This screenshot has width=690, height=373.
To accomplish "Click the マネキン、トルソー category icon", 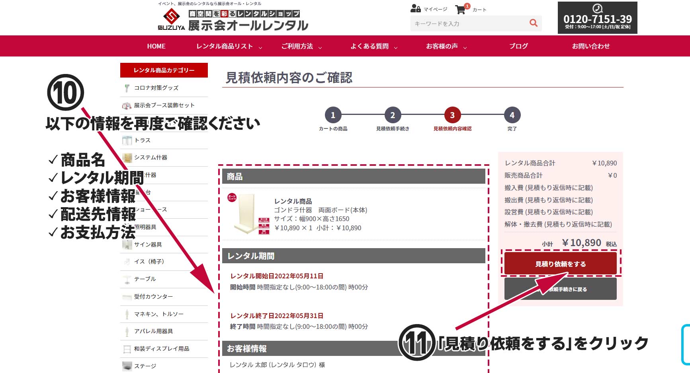I will [127, 314].
